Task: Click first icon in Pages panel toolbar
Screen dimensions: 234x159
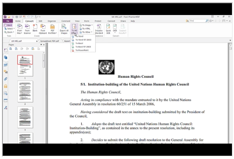Action: coord(11,49)
